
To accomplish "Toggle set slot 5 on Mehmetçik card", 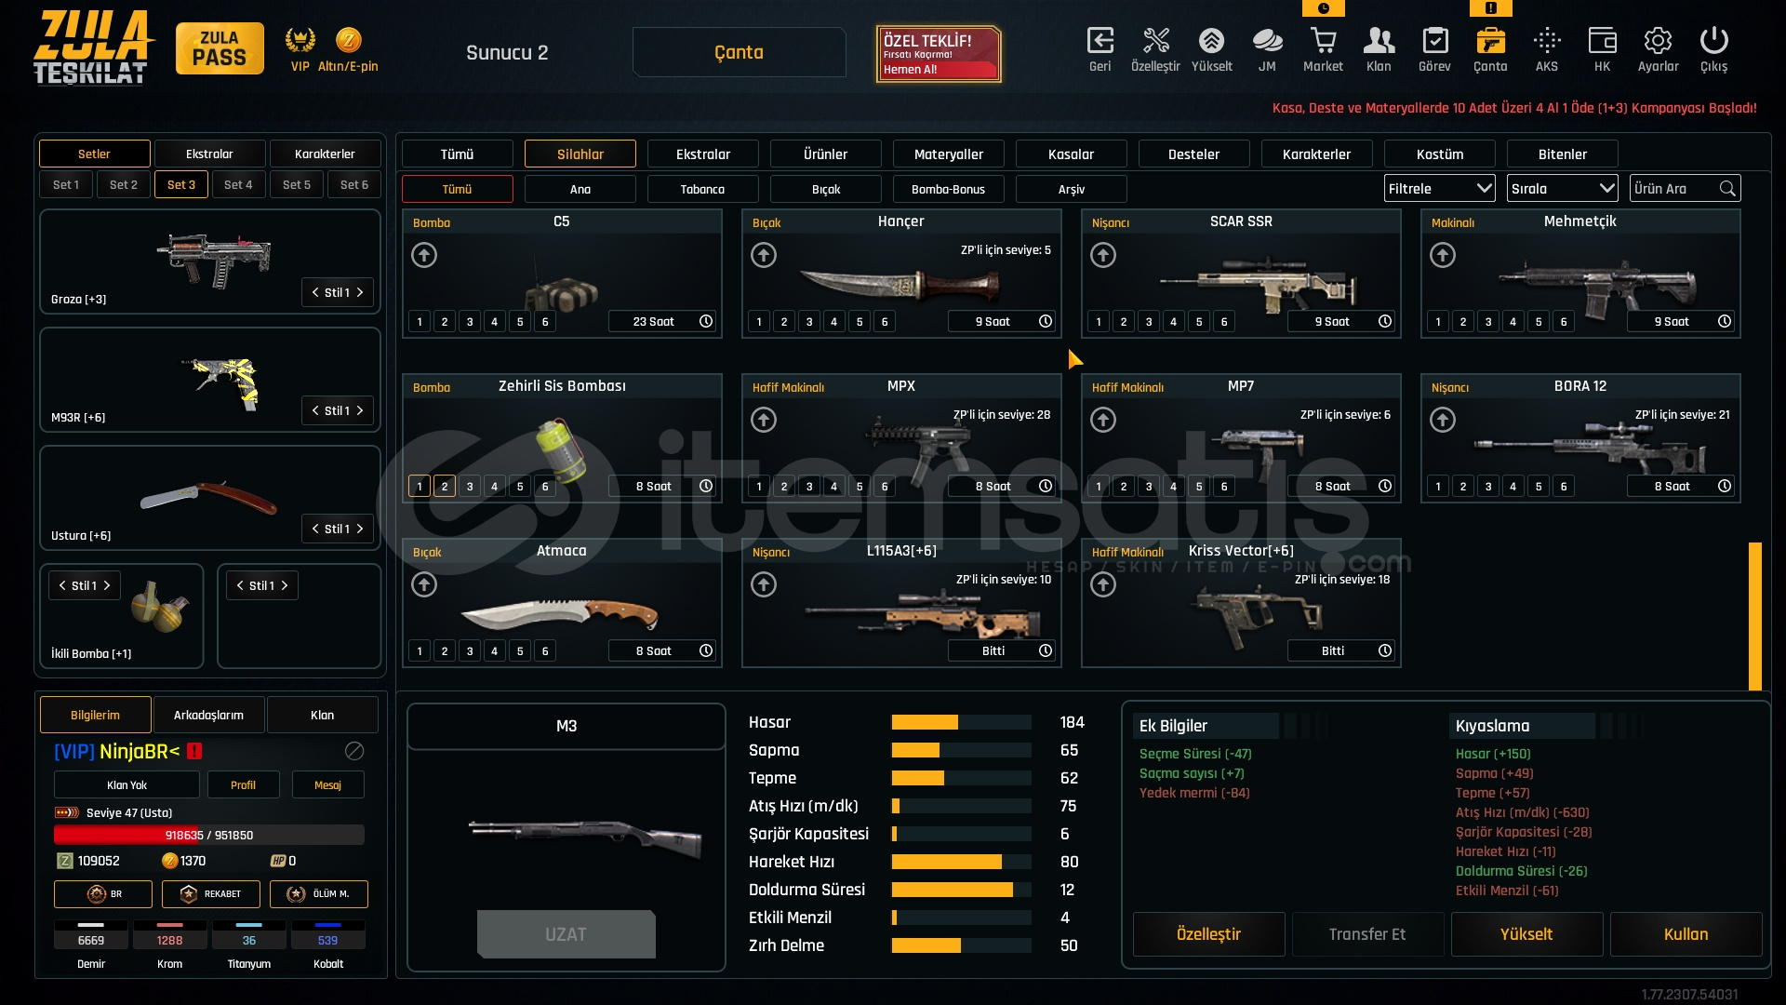I will pos(1539,322).
